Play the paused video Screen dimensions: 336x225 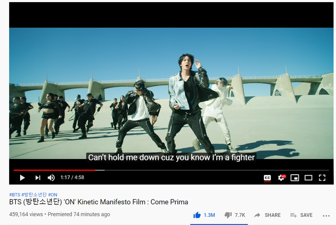pyautogui.click(x=22, y=178)
